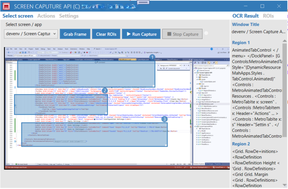Select ROI rectangle number 3 in preview

(x=95, y=134)
